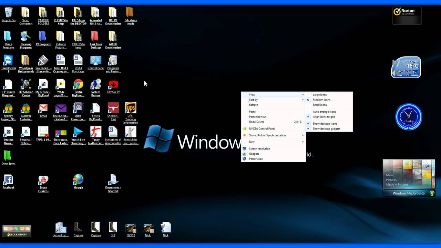
Task: Click Pictures in Media Center gadget
Action: point(391,180)
